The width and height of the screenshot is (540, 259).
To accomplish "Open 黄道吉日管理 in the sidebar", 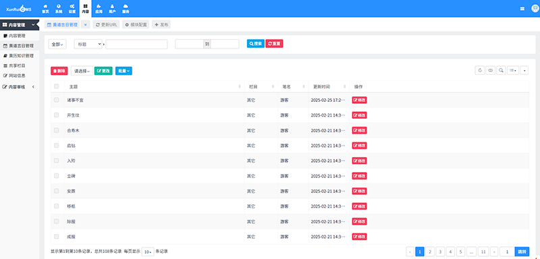I will tap(20, 46).
